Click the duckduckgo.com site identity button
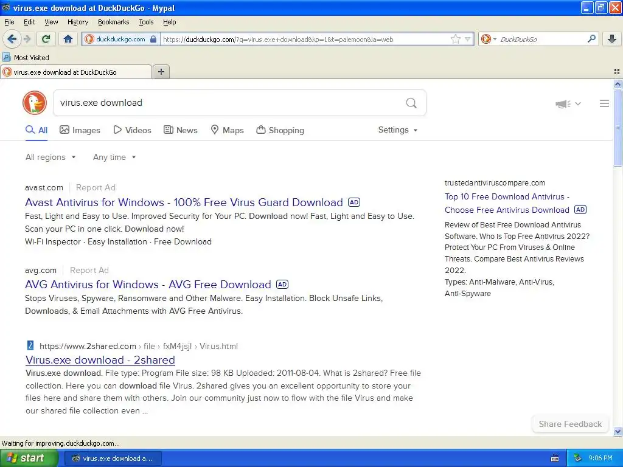Viewport: 623px width, 467px height. point(121,40)
